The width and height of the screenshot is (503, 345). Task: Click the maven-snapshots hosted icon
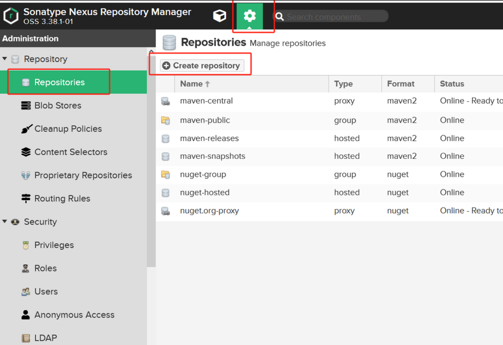coord(166,157)
